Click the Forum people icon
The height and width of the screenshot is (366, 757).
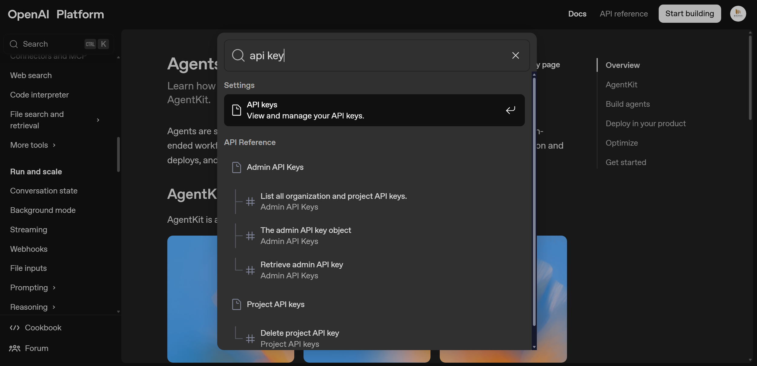point(15,348)
